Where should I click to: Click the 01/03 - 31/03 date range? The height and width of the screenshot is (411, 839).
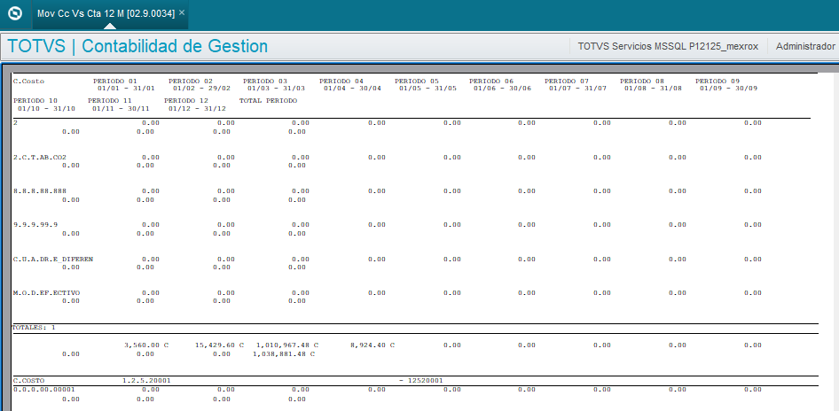pos(276,89)
